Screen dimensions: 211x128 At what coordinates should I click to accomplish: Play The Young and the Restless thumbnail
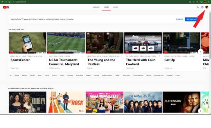(105, 43)
